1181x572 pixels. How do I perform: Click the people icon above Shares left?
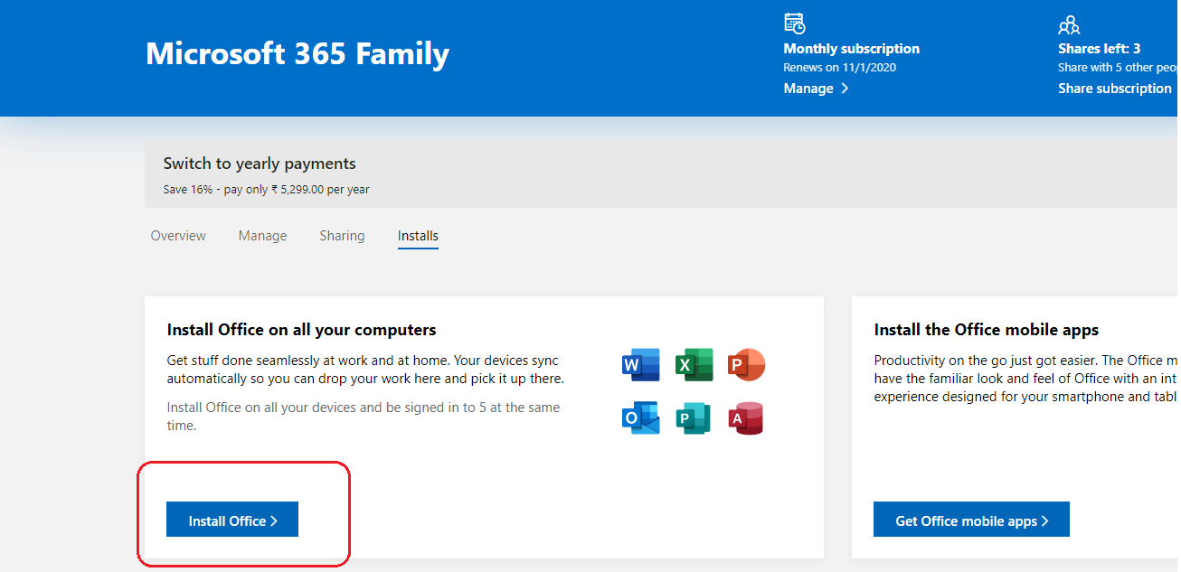(x=1069, y=24)
